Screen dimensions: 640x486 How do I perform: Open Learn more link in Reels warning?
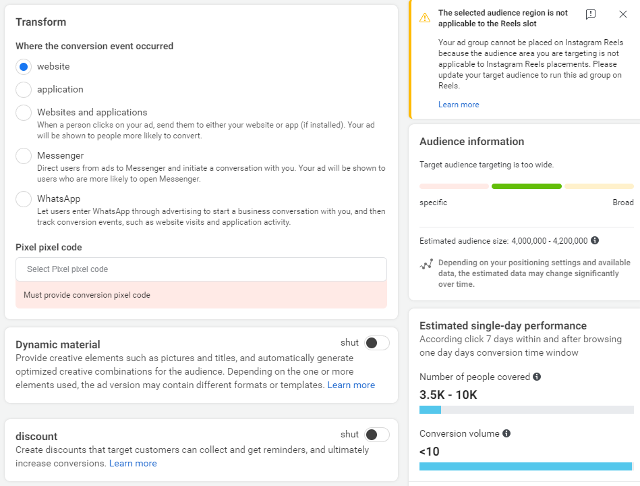pyautogui.click(x=459, y=105)
